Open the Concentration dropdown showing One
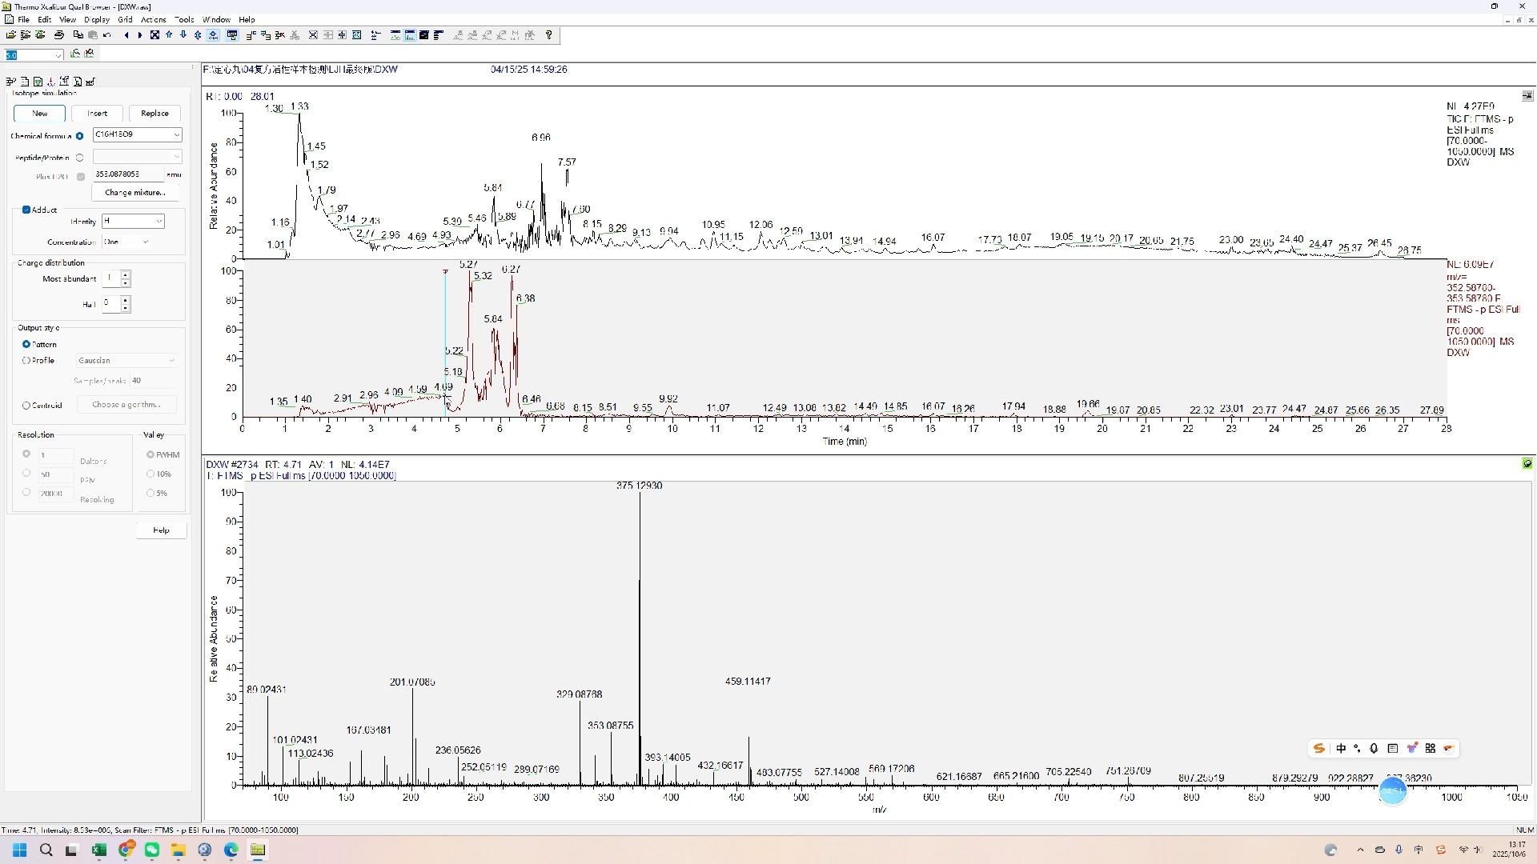 [x=145, y=242]
